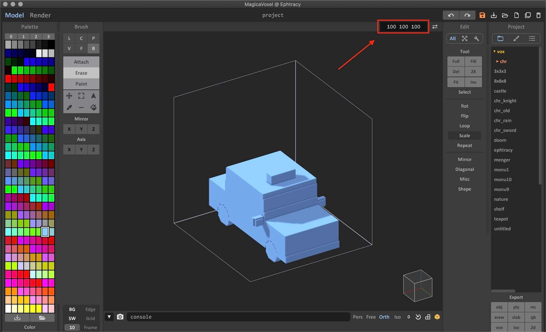Select the marquee region select tool
Image resolution: width=546 pixels, height=332 pixels.
(x=81, y=96)
